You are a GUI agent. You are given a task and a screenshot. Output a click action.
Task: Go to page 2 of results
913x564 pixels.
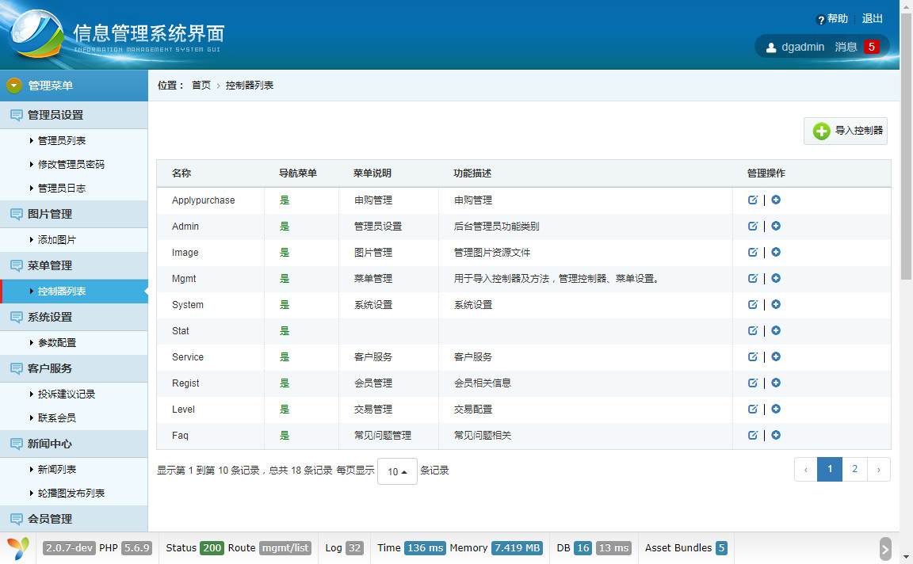(854, 469)
